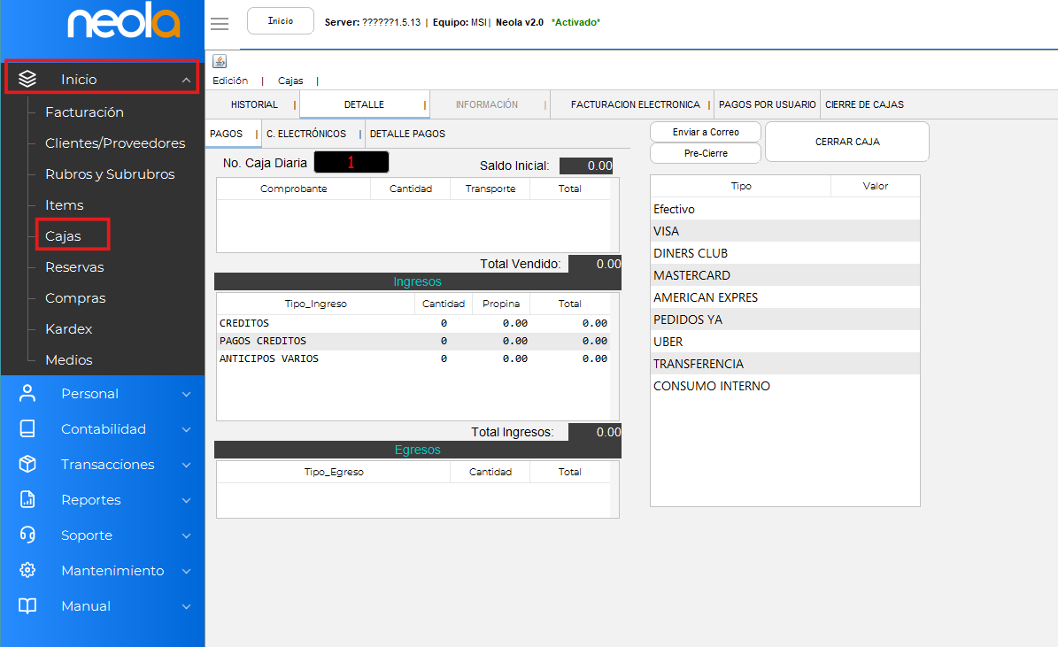The height and width of the screenshot is (647, 1058).
Task: Click the Personal user icon in sidebar
Action: pos(27,394)
